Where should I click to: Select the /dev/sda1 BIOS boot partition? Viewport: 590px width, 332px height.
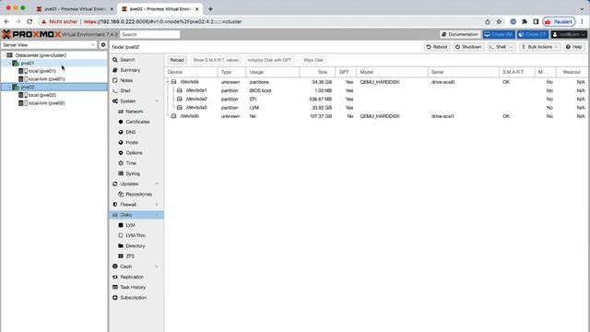click(x=376, y=90)
